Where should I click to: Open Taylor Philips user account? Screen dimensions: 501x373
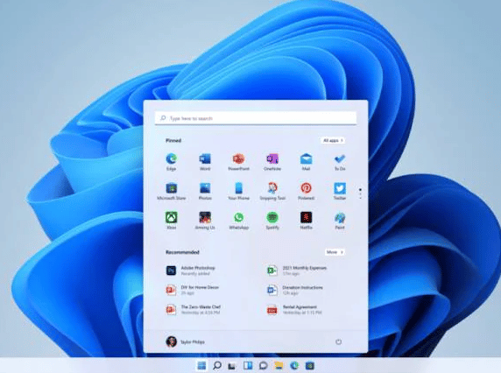[x=186, y=341]
